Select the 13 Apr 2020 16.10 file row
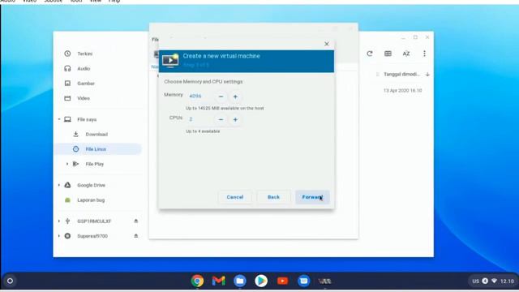 (402, 90)
